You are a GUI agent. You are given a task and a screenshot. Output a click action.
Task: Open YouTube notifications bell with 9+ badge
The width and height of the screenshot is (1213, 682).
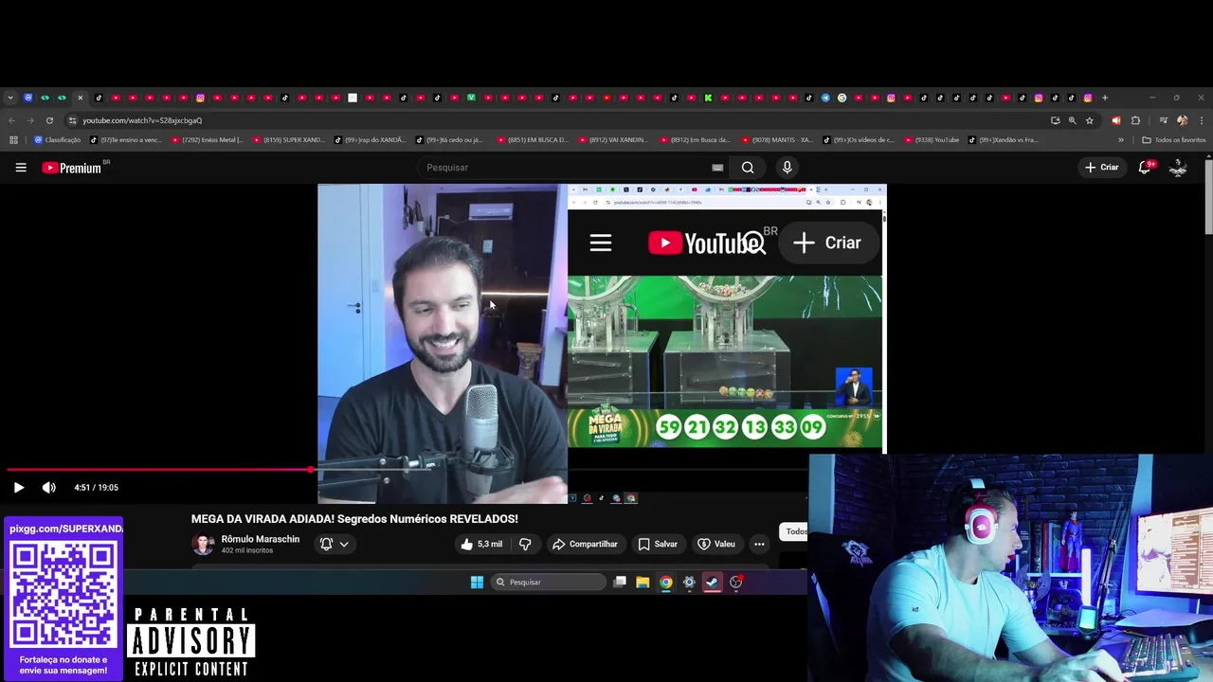click(1145, 167)
